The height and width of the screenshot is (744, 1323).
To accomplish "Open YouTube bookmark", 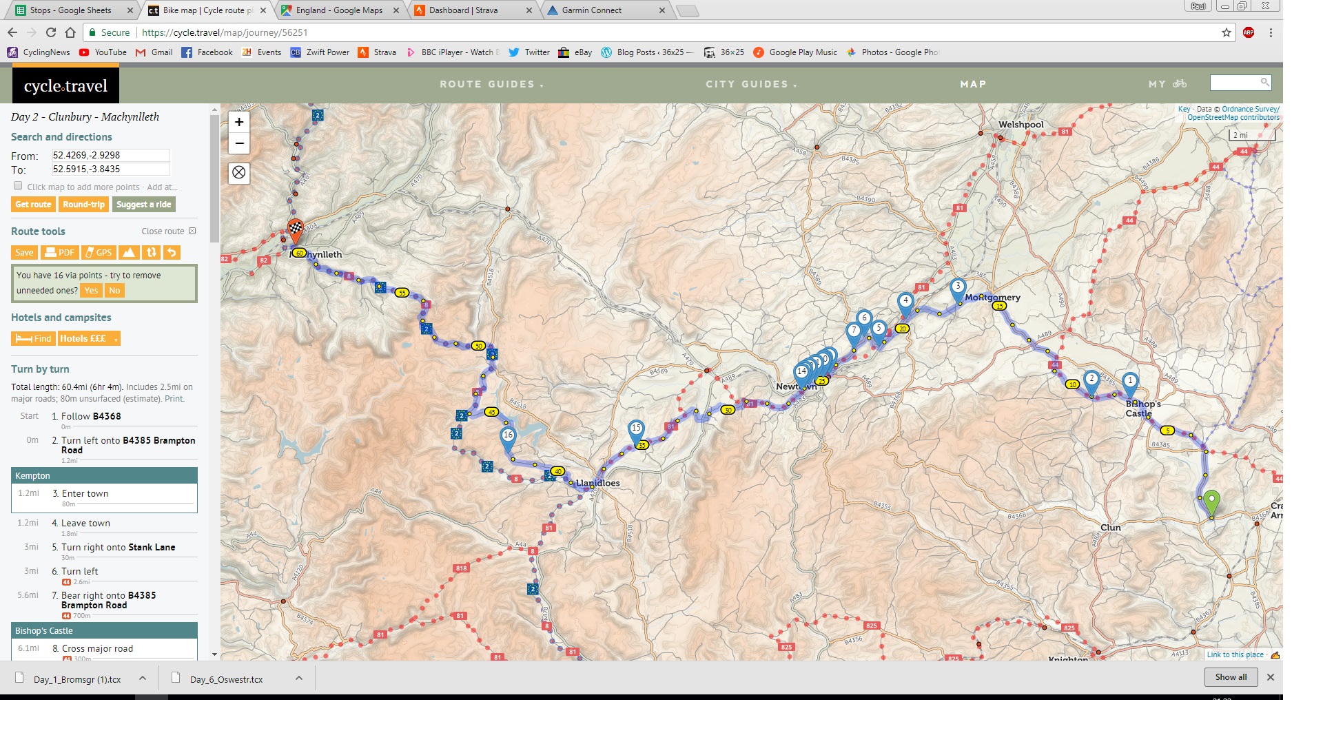I will click(x=103, y=52).
